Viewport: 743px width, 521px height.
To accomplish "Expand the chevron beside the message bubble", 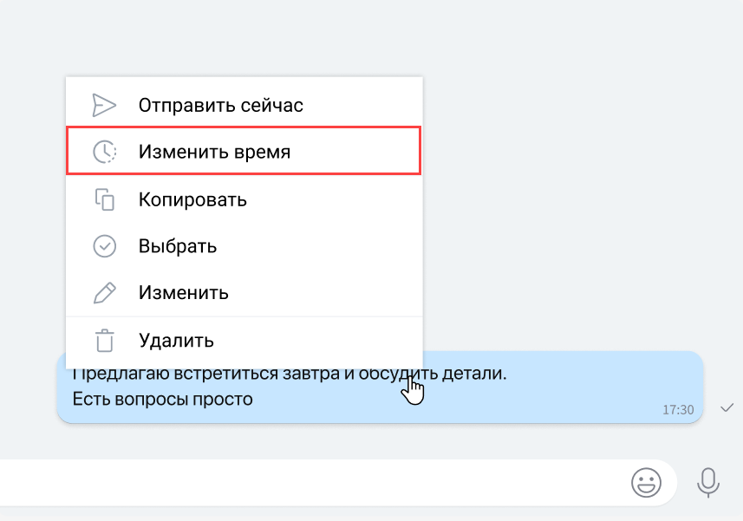I will (727, 408).
